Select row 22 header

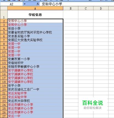(x=4, y=97)
